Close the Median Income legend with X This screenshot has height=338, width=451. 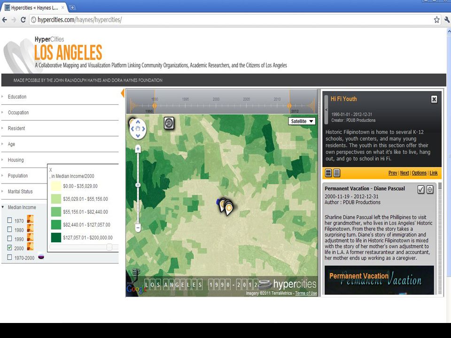pyautogui.click(x=51, y=170)
